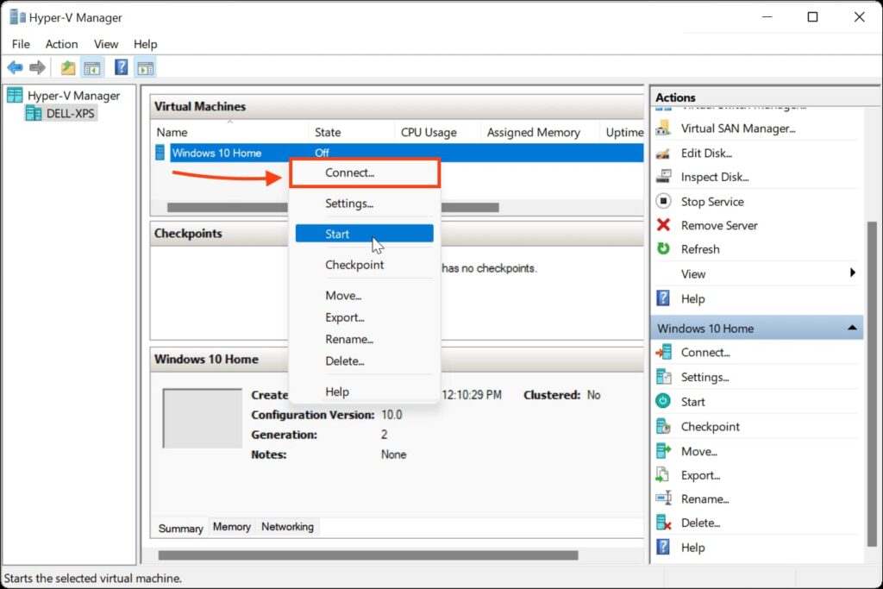Click Export in Windows 10 Home actions

700,475
